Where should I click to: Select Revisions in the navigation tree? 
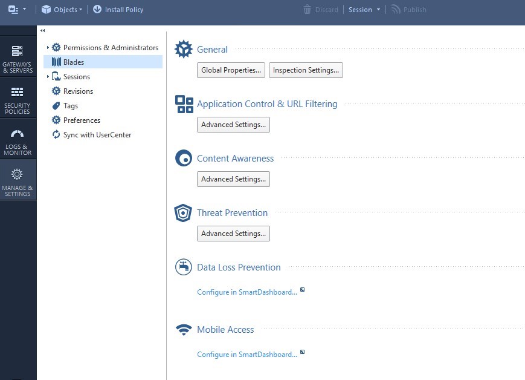click(x=78, y=91)
